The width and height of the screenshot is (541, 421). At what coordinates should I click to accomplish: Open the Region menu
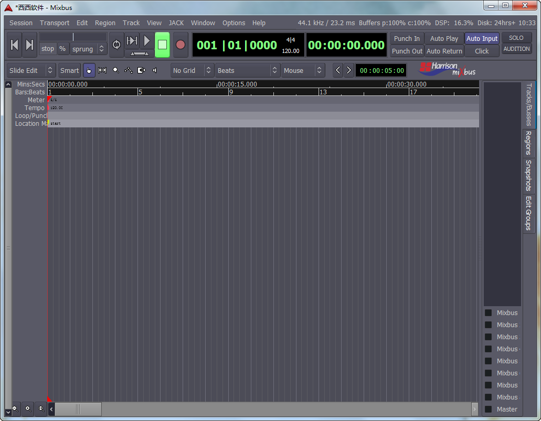(105, 23)
